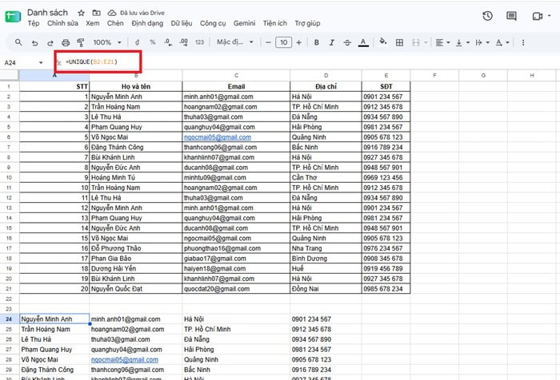Select the Cần Thơ address cell
Screen dimensions: 560x380
pyautogui.click(x=326, y=177)
